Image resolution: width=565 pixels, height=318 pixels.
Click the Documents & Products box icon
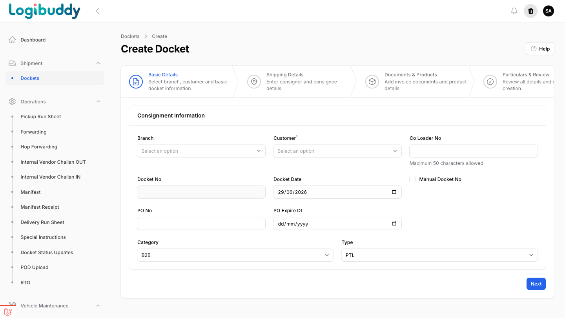372,81
